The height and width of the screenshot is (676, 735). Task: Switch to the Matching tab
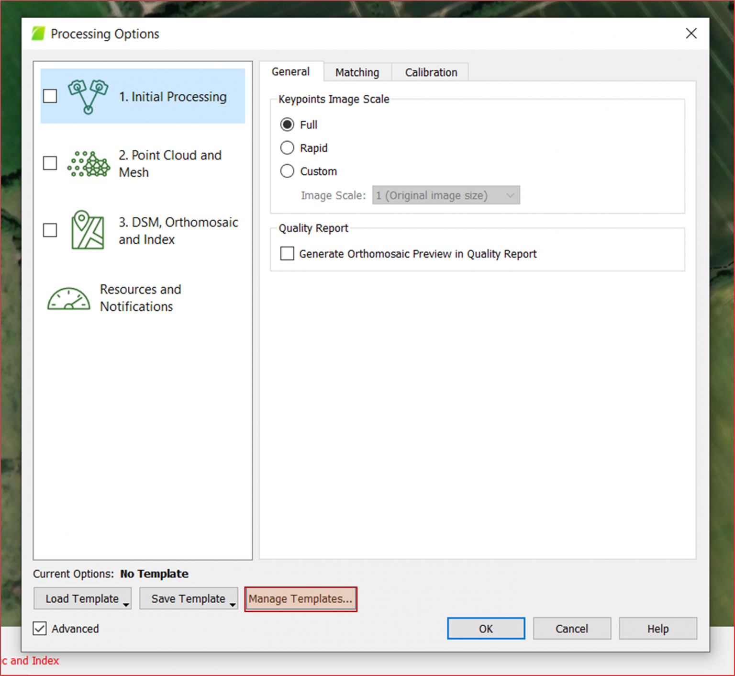click(357, 72)
